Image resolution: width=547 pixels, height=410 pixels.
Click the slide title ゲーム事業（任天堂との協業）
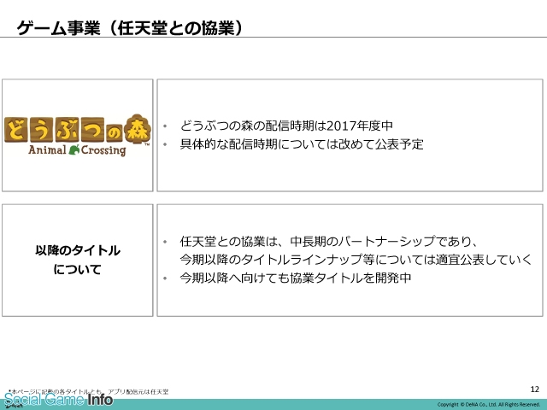click(130, 28)
